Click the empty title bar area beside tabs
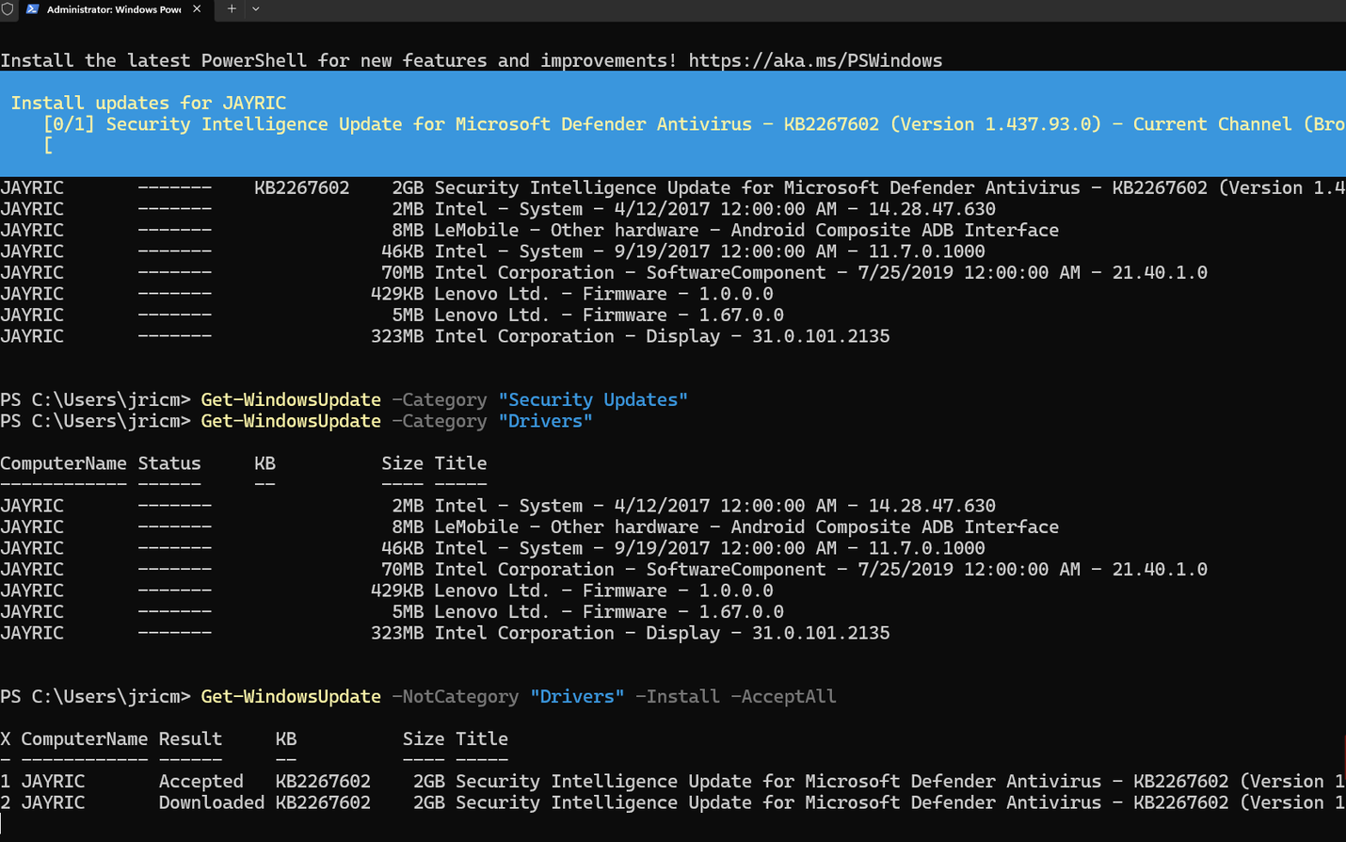 (753, 9)
